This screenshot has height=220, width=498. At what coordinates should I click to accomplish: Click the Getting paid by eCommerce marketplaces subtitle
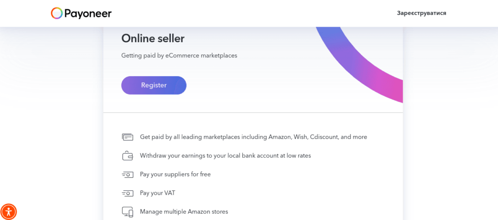[179, 55]
